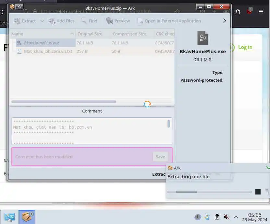Click the 8CA88FC7 checksum value
The image size is (270, 224).
tap(164, 43)
